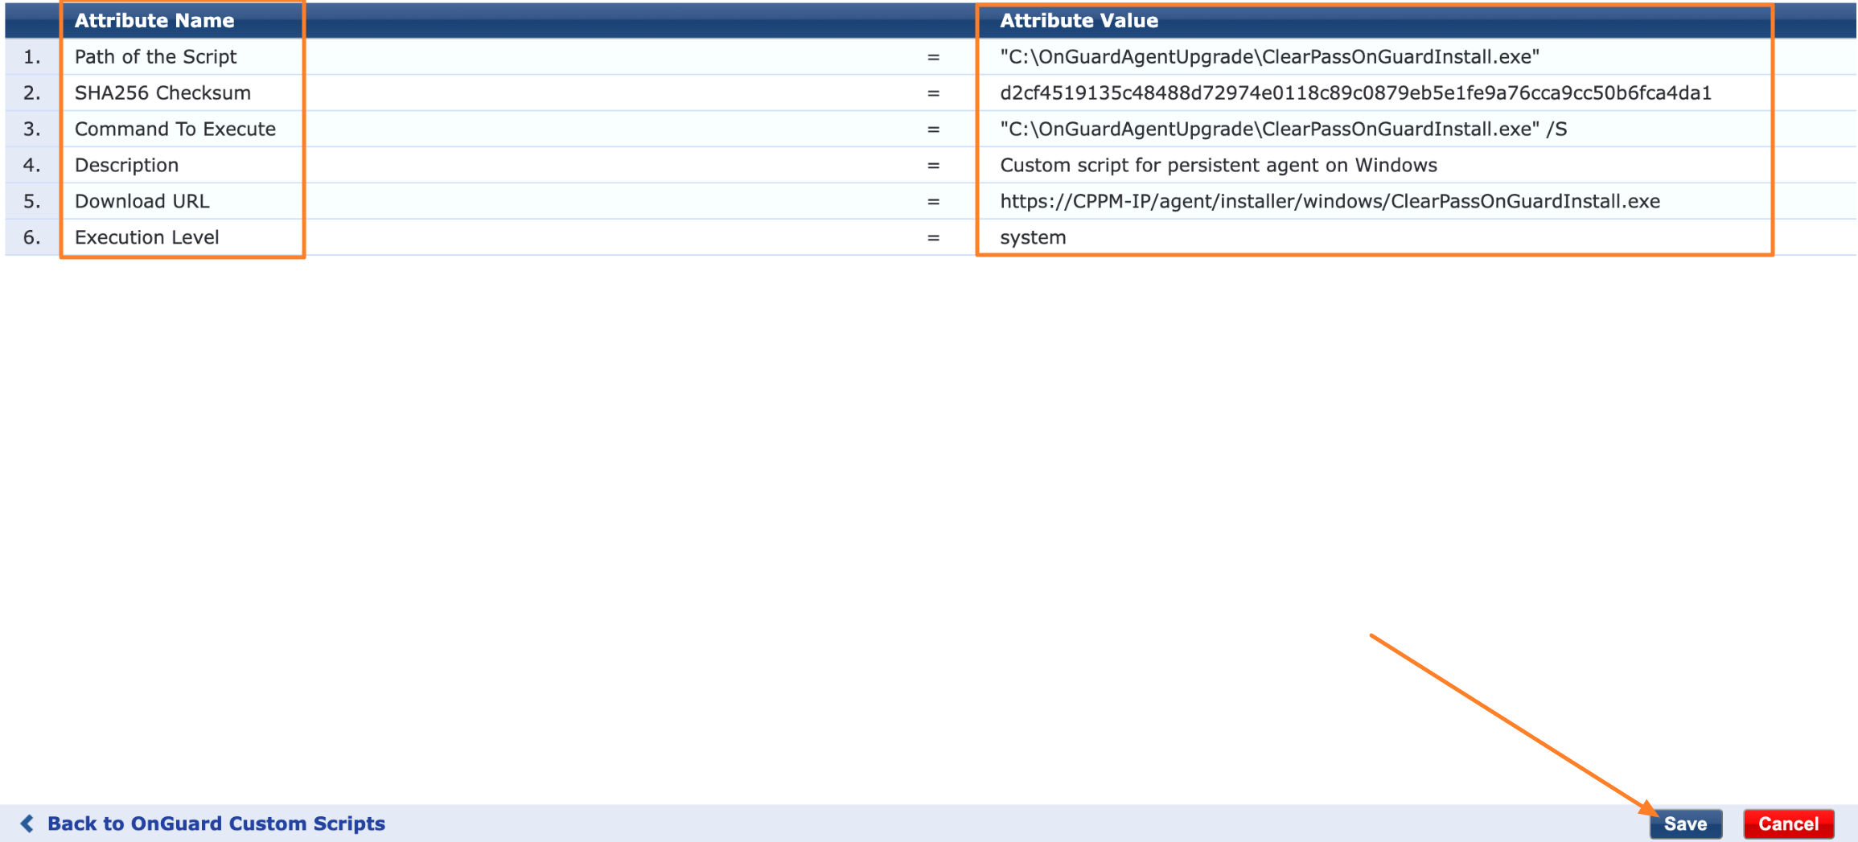Click the red Cancel button
Screen dimensions: 1858x842
(1788, 824)
